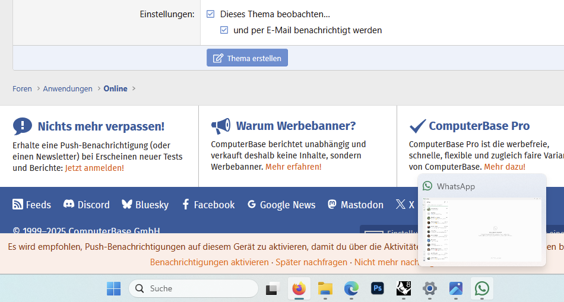Click 'Benachrichtigungen aktivieren' link

coord(210,262)
